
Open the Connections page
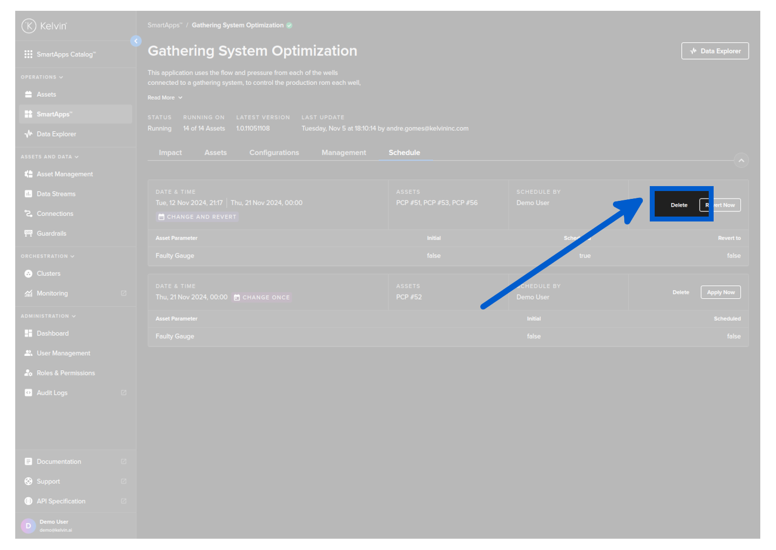point(55,214)
